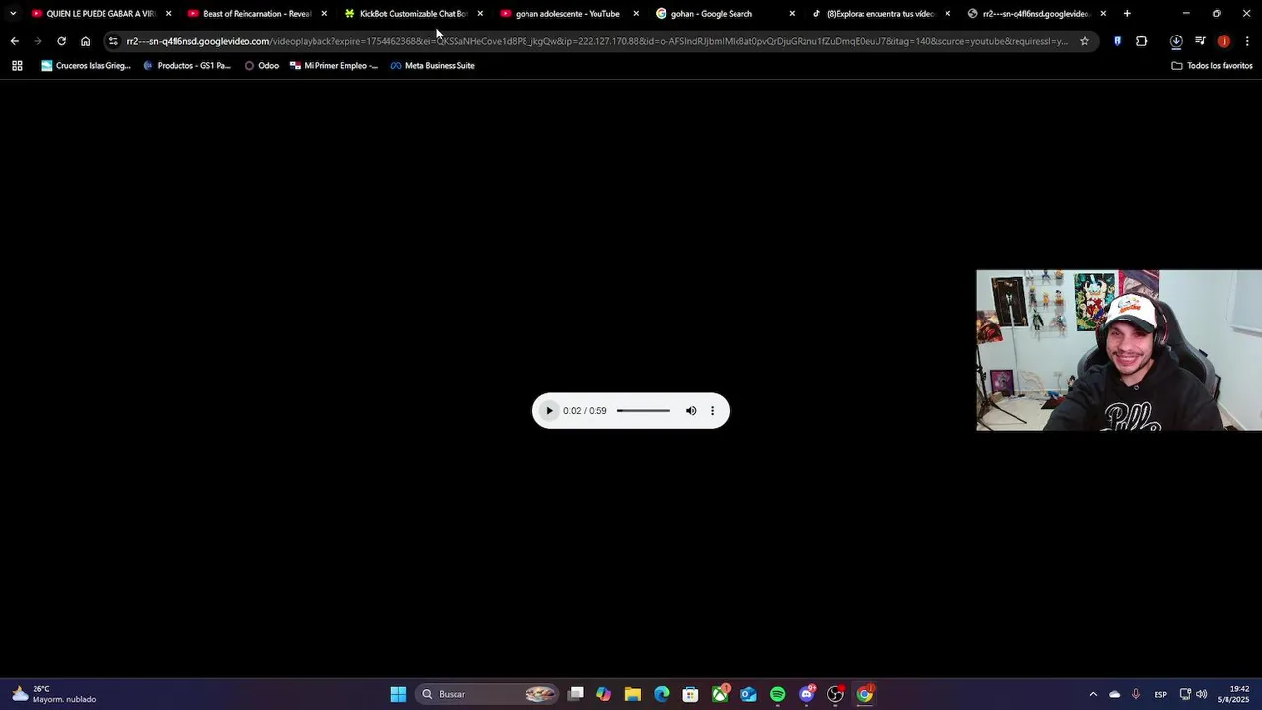
Task: Open Chrome's three-dot main menu
Action: tap(1247, 41)
